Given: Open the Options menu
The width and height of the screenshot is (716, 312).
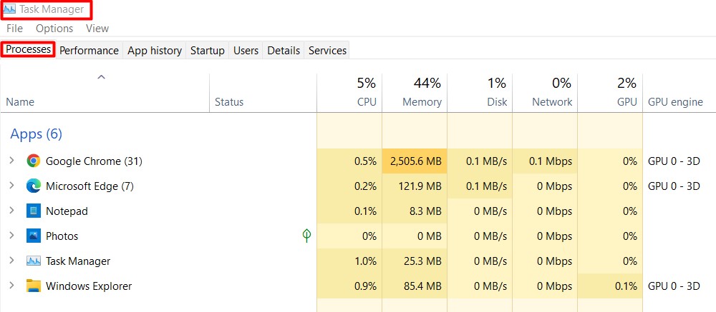Looking at the screenshot, I should [x=54, y=29].
